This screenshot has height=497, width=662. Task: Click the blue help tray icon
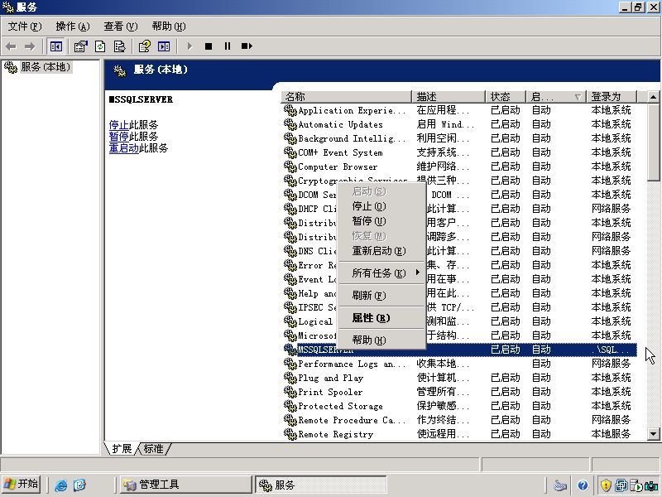coord(583,485)
